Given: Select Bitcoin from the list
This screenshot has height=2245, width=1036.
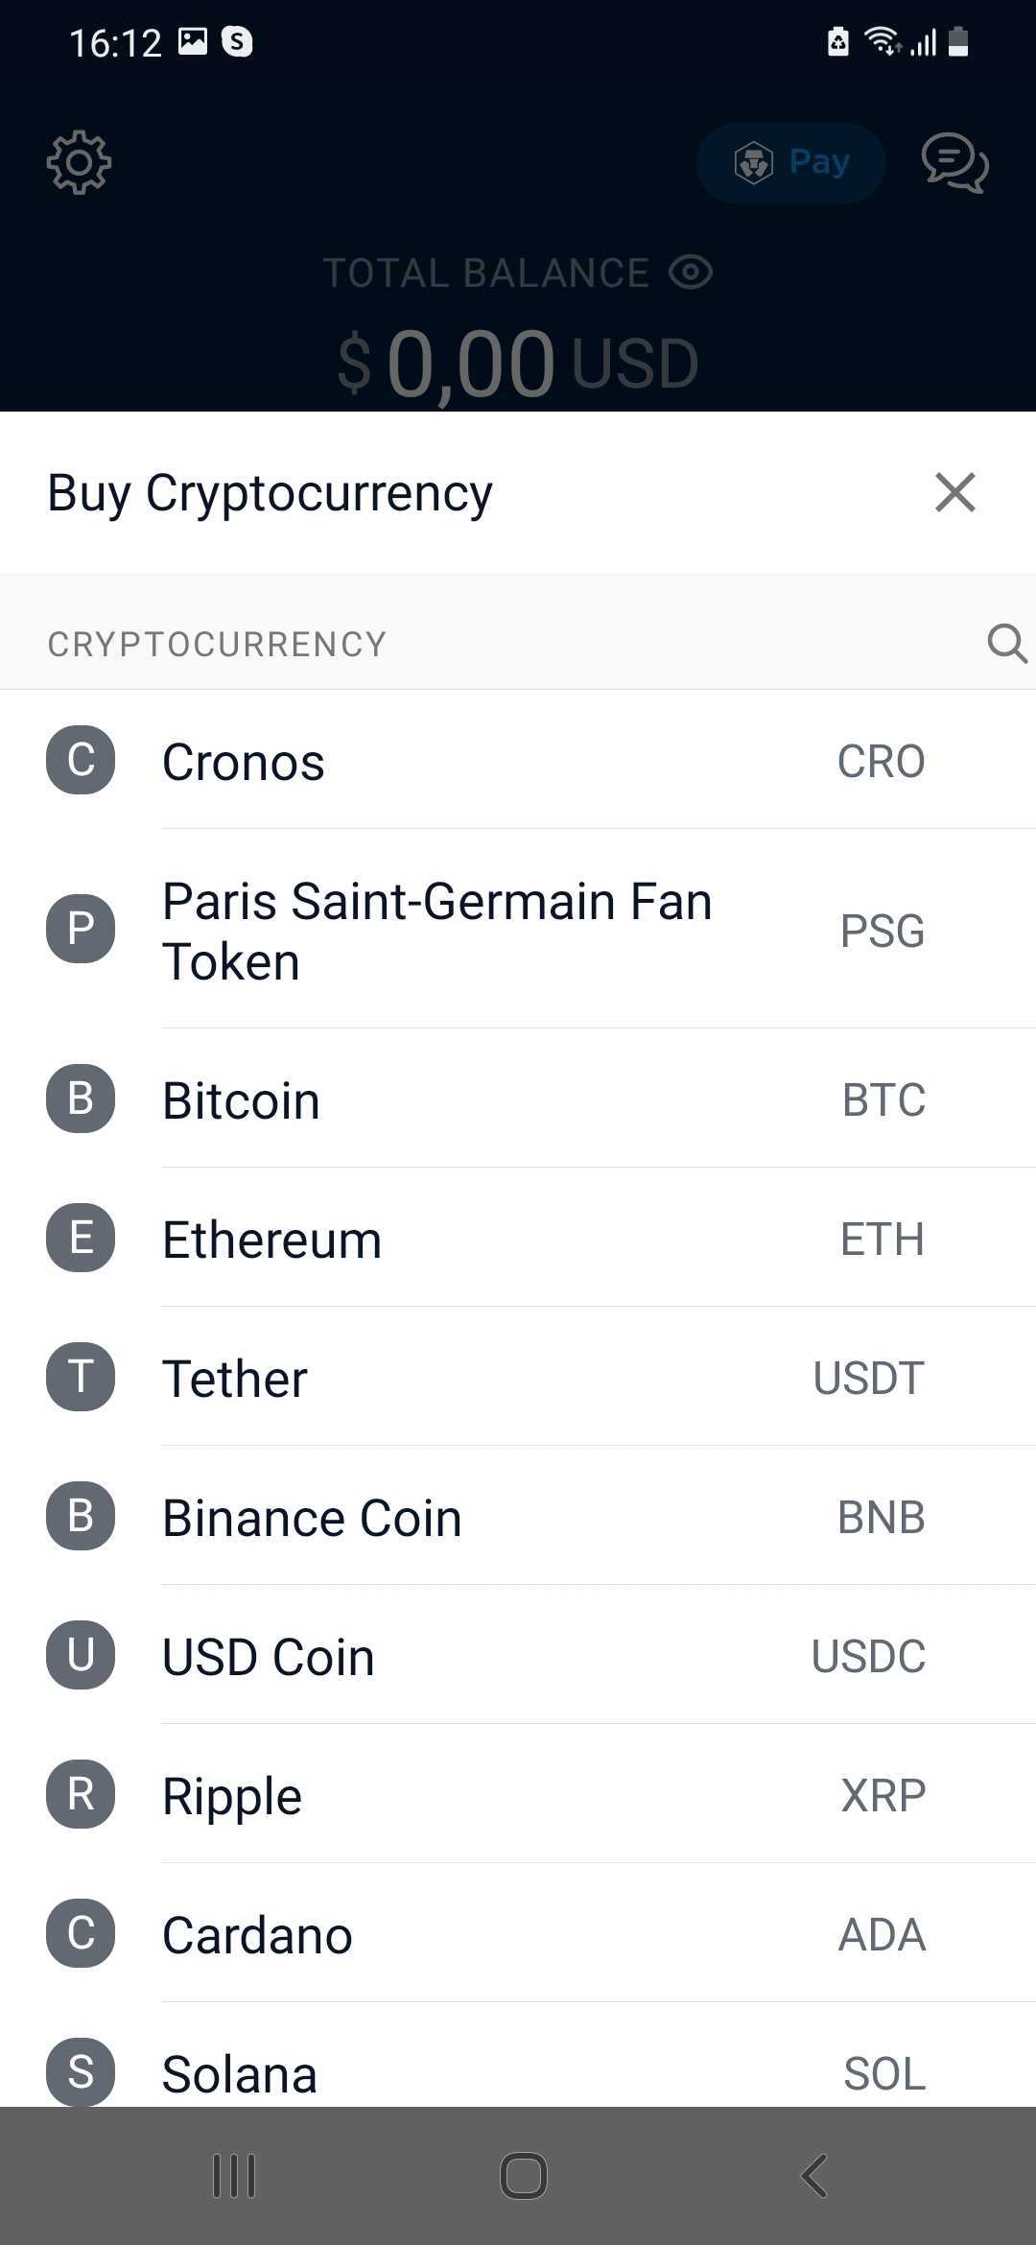Looking at the screenshot, I should click(518, 1099).
